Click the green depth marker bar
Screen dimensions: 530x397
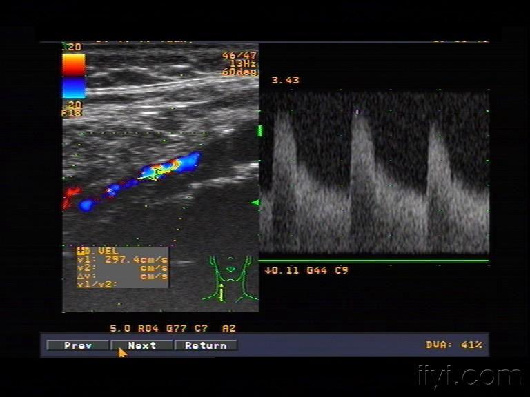[x=260, y=131]
